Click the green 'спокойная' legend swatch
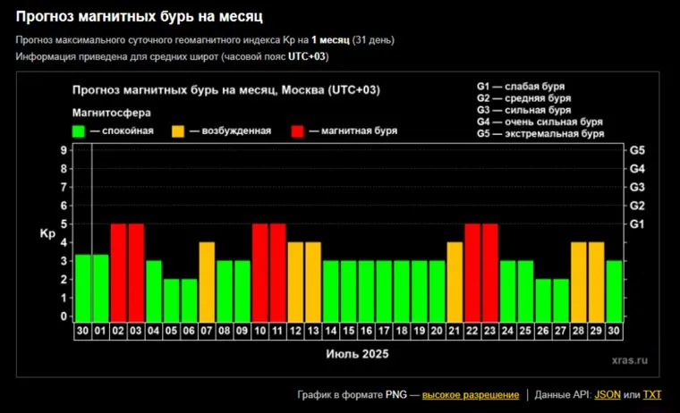680x413 pixels. pos(79,131)
